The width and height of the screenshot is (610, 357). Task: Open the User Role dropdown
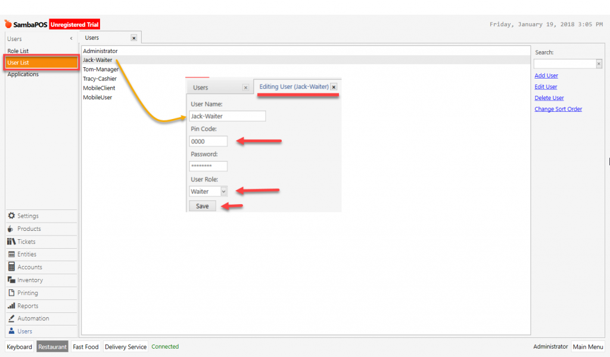pos(224,192)
